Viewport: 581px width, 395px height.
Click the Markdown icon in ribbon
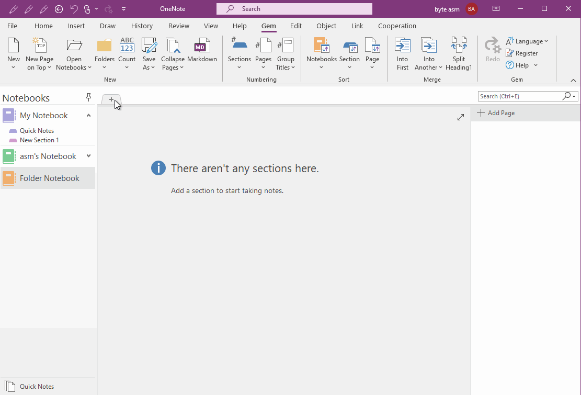click(202, 47)
